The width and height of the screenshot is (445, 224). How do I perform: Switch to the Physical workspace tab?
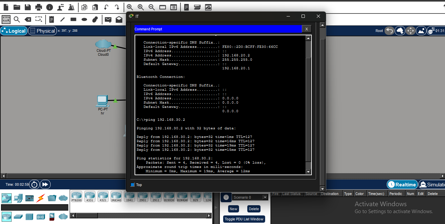coord(42,31)
